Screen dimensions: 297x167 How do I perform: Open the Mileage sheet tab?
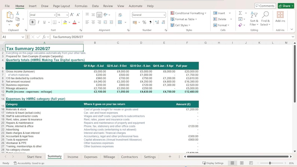(x=109, y=157)
